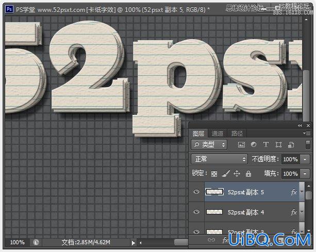
Task: Click the 100% zoom field in status bar
Action: (18, 242)
